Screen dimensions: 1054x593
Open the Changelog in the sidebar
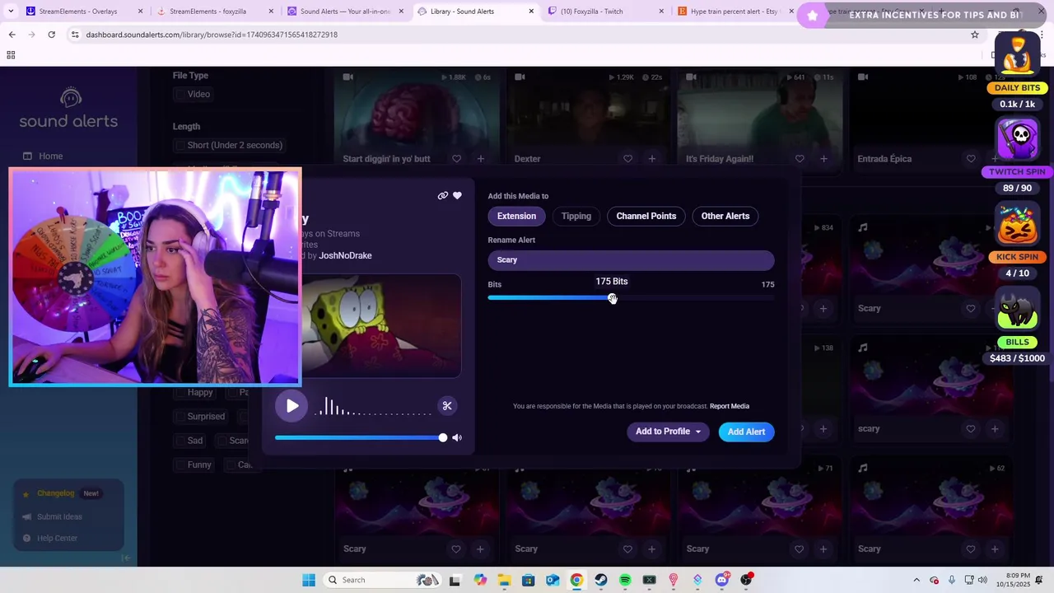point(55,493)
